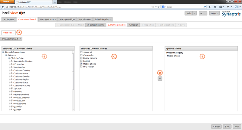Tick the Digital camera checkbox
This screenshot has width=242, height=130.
click(x=81, y=58)
